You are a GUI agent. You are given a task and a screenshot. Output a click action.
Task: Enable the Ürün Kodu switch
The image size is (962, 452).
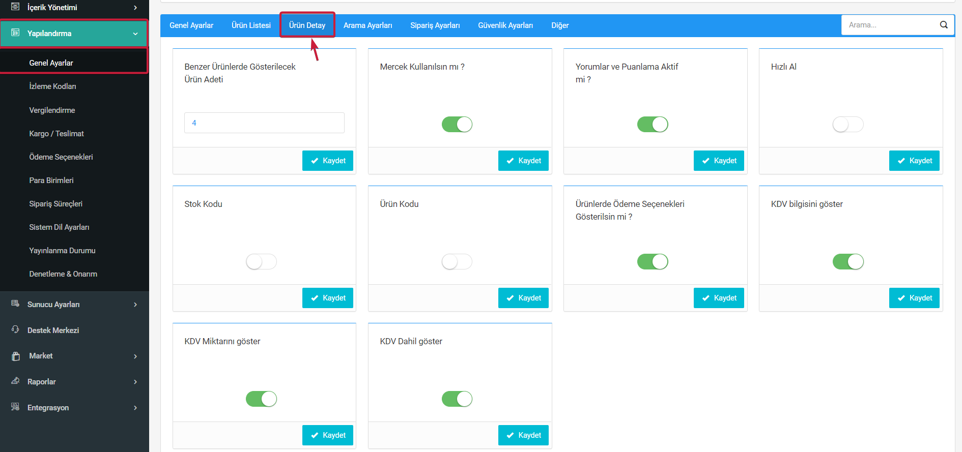[x=457, y=261]
